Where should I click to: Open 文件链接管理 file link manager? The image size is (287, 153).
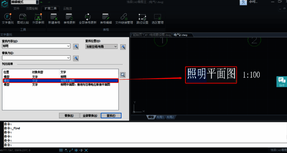click(x=124, y=19)
